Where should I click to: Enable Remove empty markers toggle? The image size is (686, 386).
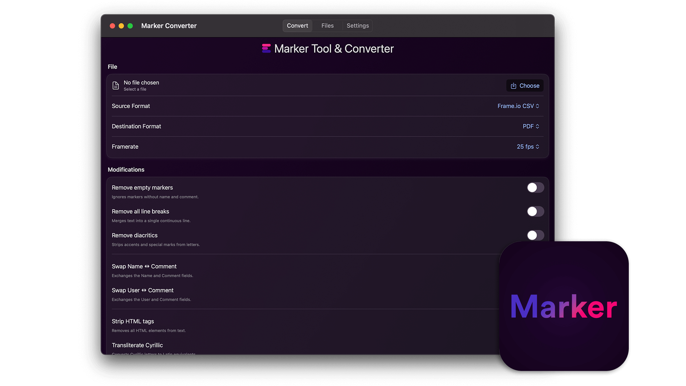click(x=535, y=188)
